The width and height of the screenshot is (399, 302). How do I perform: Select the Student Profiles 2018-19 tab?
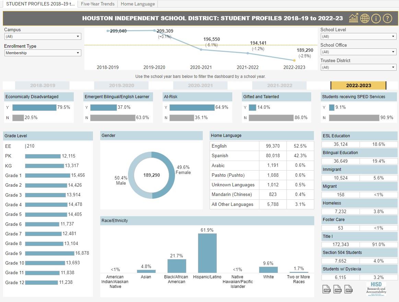[40, 4]
